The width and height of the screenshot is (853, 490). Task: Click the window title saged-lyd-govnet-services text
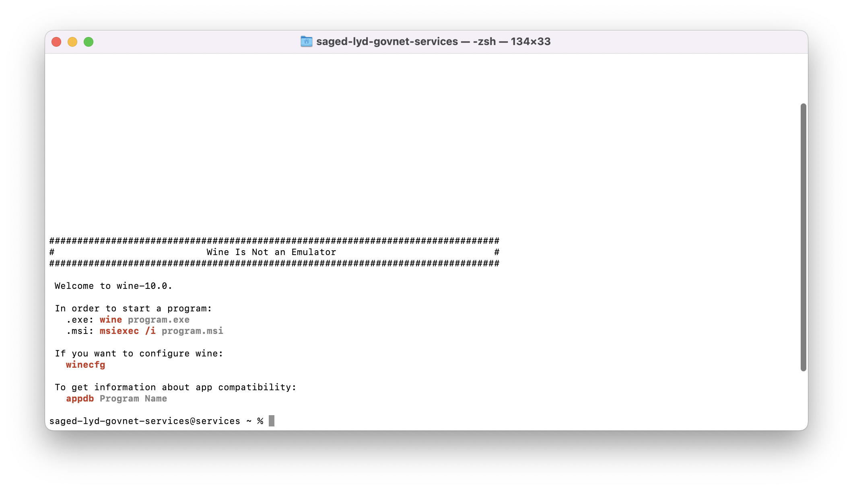point(387,41)
